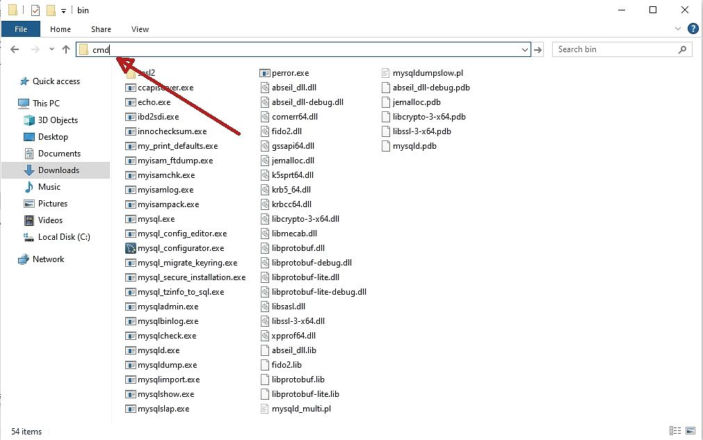Select the mysql.exe file icon

click(x=131, y=219)
